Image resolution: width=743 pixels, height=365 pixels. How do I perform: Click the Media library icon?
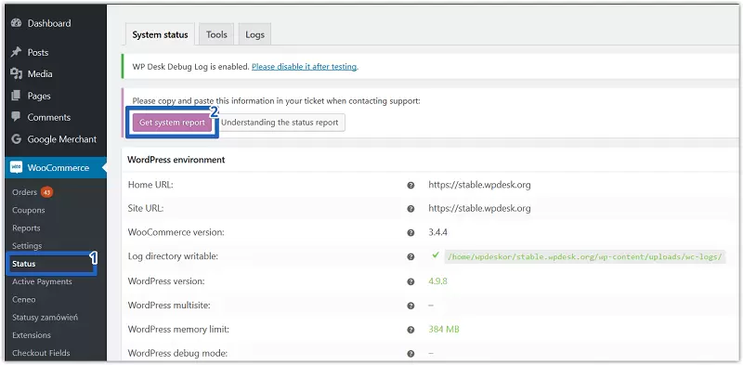(x=17, y=73)
